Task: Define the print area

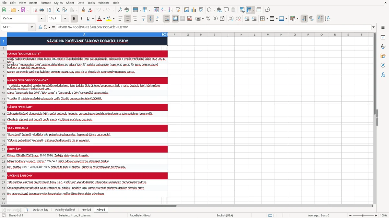Action: (x=242, y=10)
